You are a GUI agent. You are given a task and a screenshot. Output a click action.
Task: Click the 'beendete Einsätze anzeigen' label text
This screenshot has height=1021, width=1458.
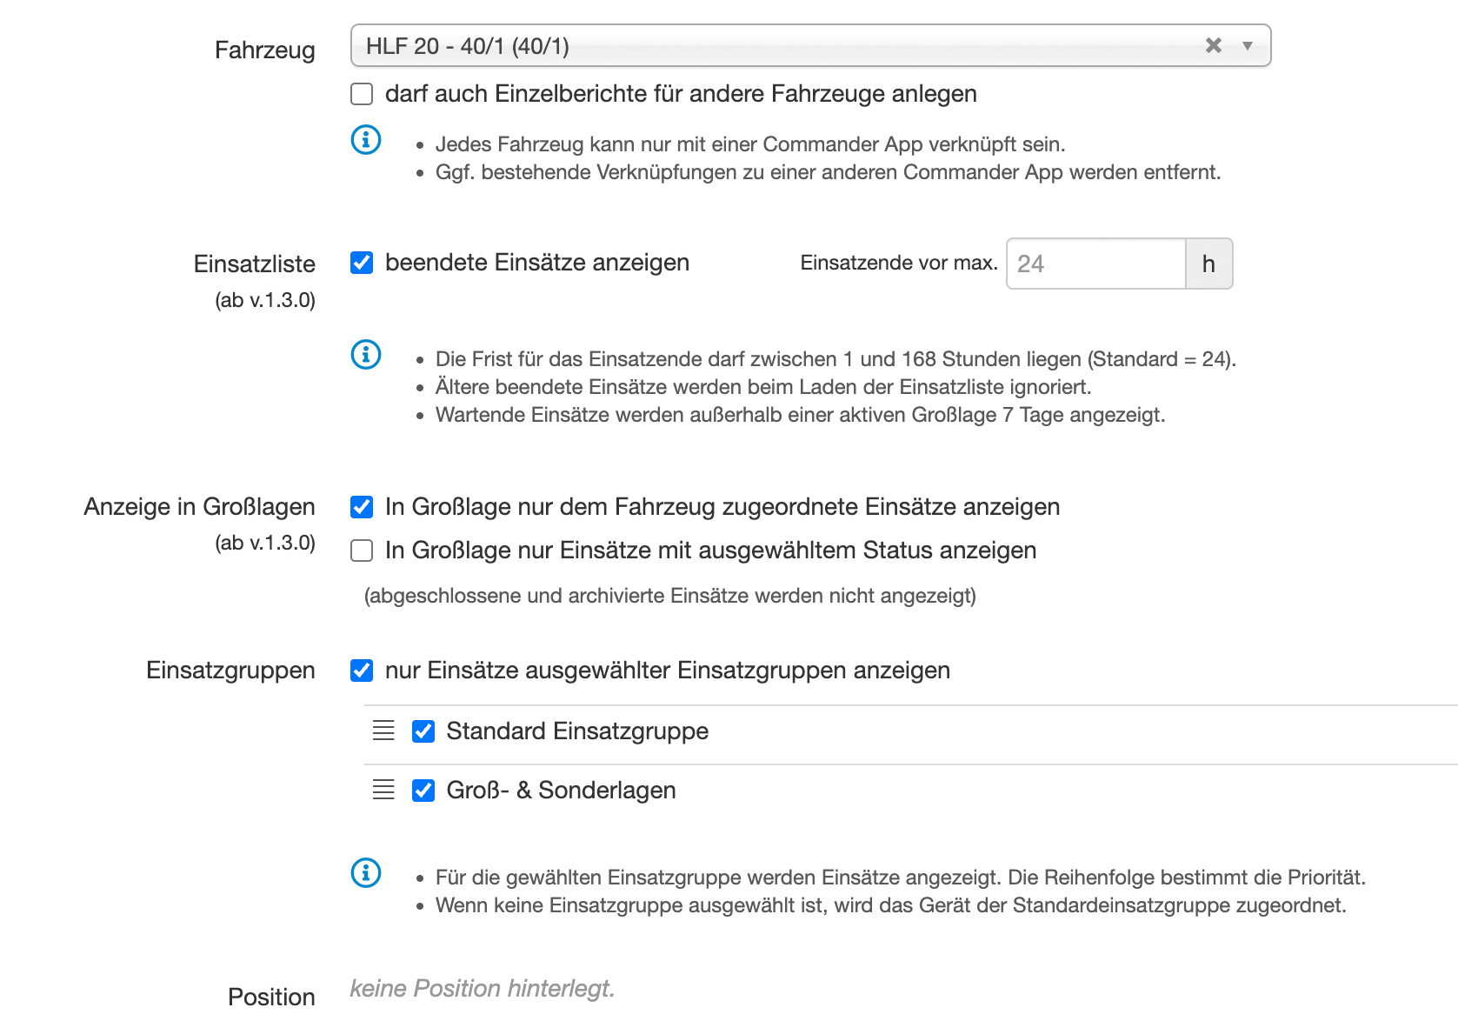pos(536,263)
